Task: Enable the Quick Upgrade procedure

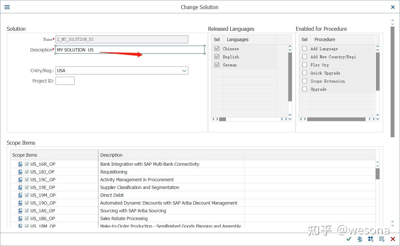Action: (304, 73)
